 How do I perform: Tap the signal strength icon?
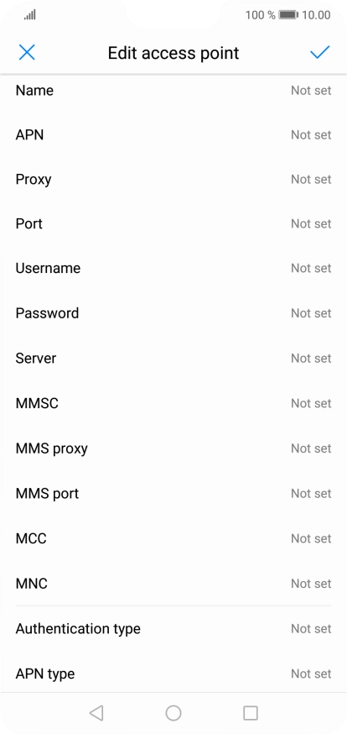(x=30, y=15)
